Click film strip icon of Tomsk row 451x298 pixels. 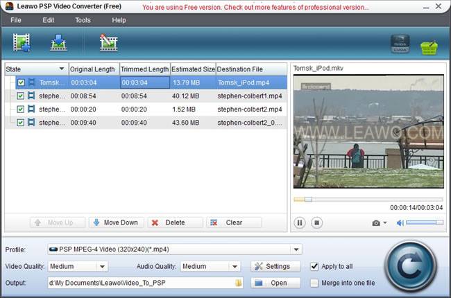pyautogui.click(x=32, y=82)
